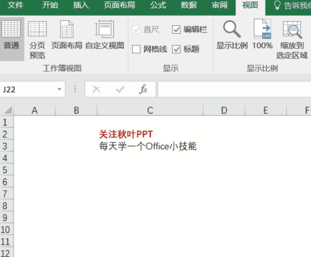The height and width of the screenshot is (257, 311).
Task: Open the Review (审阅) tab
Action: [220, 5]
